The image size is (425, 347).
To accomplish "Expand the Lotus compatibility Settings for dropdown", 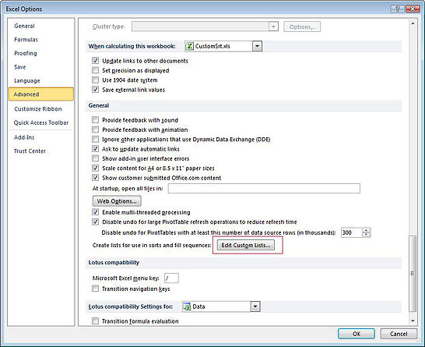I will [255, 306].
